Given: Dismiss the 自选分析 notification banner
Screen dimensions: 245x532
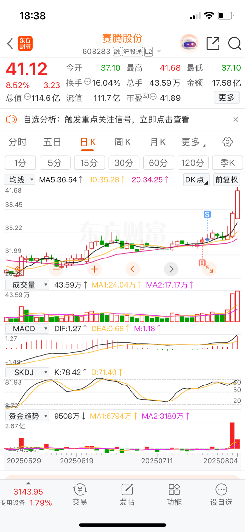Looking at the screenshot, I should (236, 119).
